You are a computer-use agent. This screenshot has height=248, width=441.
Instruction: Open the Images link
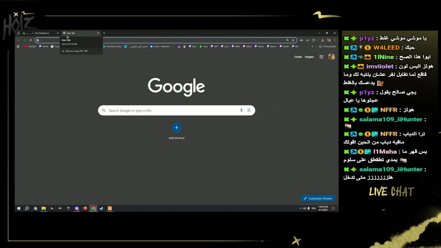coord(309,57)
